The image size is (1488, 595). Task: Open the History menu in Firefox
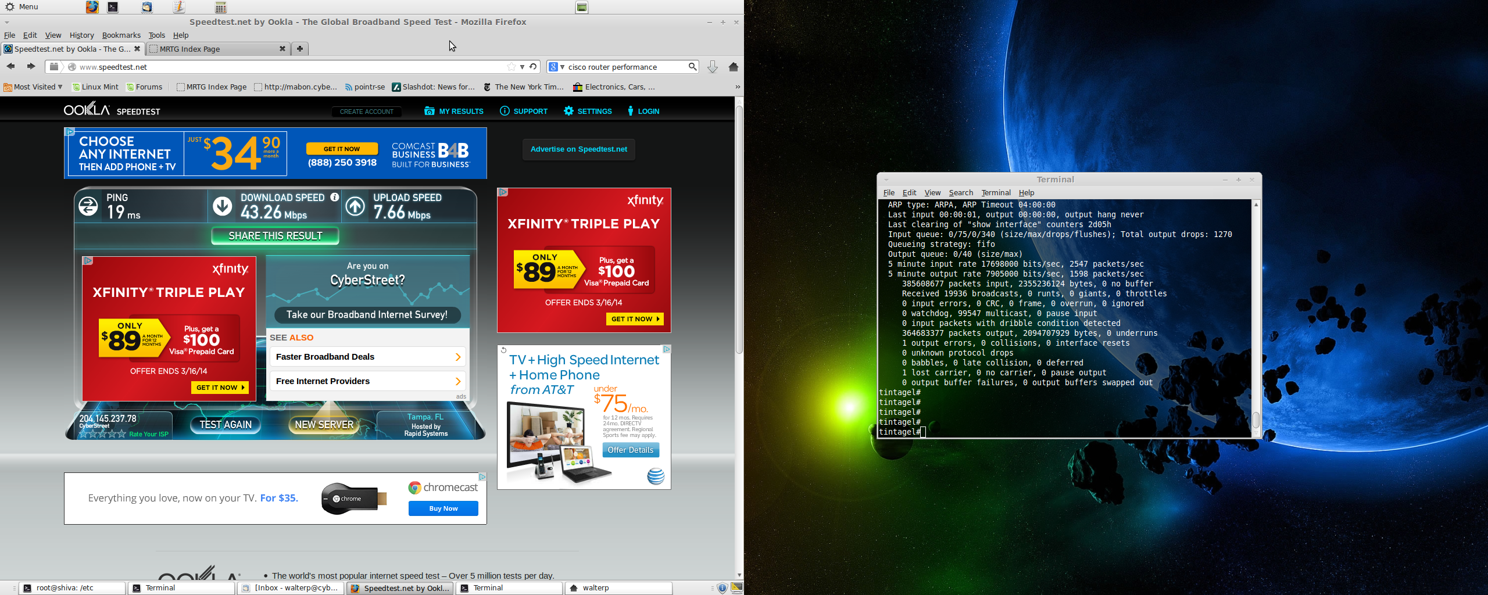(x=81, y=35)
